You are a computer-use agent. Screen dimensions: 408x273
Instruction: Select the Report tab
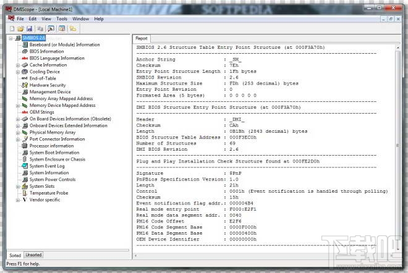coord(142,38)
